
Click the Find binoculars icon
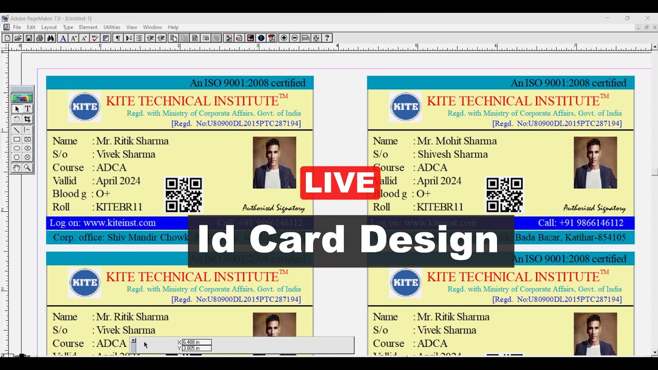[x=50, y=38]
